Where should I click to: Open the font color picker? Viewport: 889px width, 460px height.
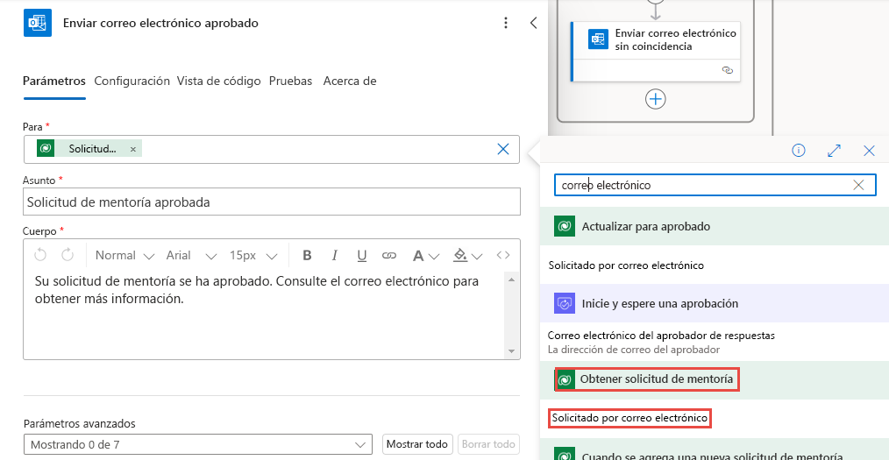pyautogui.click(x=425, y=256)
